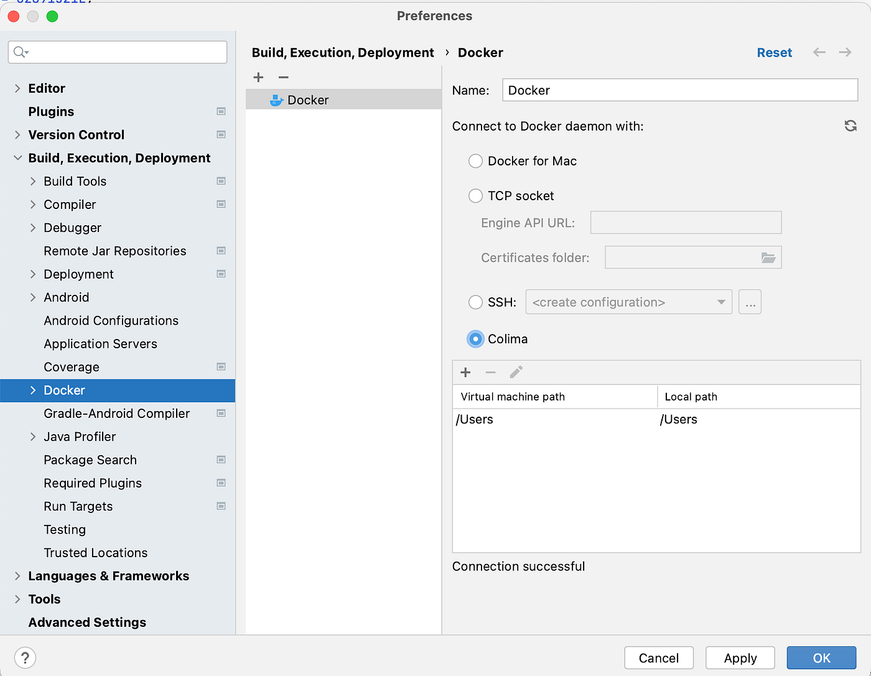
Task: Add a new Docker configuration with plus icon
Action: pyautogui.click(x=259, y=77)
